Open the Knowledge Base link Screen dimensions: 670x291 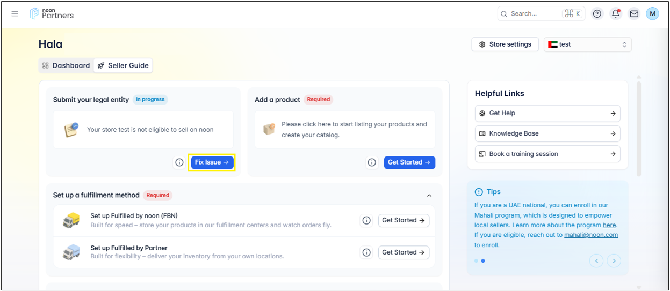(x=547, y=133)
